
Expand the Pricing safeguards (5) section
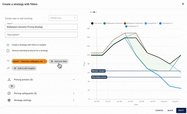(74, 93)
